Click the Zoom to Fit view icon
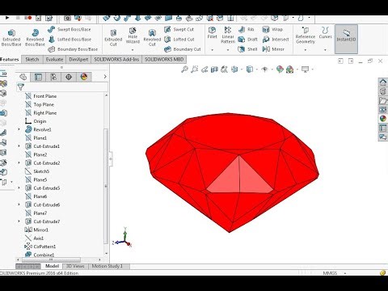Screen dimensions: 388x291 coord(184,70)
